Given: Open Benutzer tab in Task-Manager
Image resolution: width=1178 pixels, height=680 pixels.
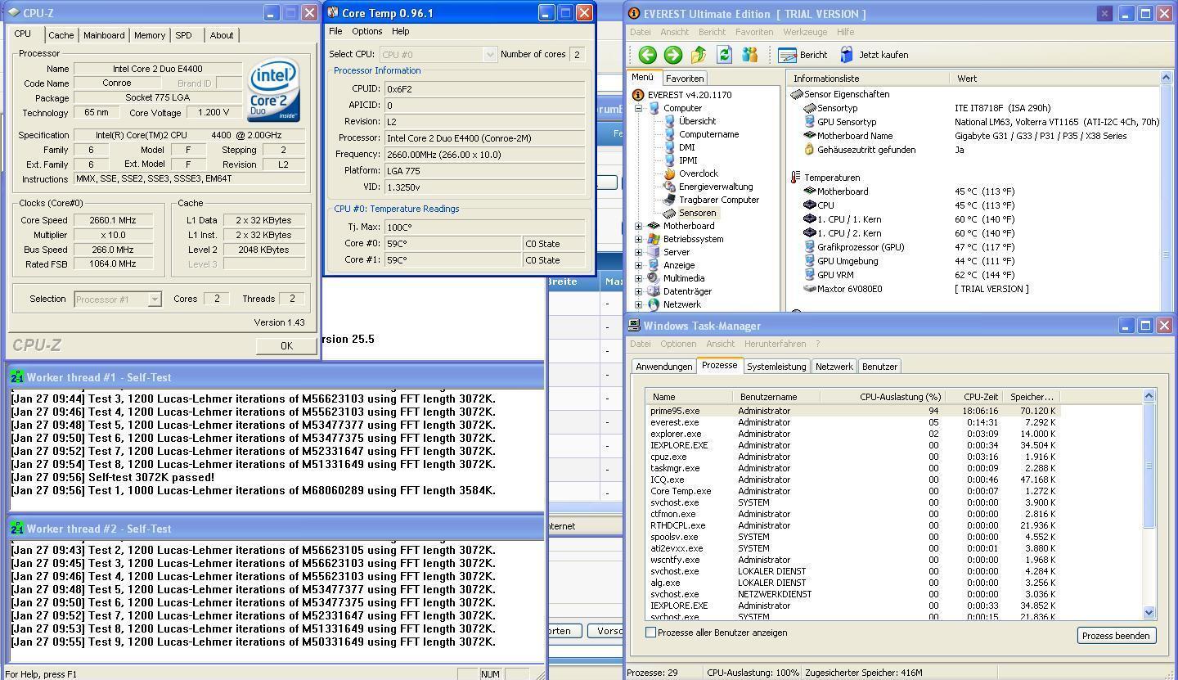Looking at the screenshot, I should click(879, 367).
